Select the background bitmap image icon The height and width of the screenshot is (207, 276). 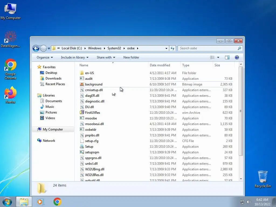(82, 84)
